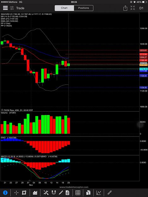
Task: Tap the 1128.95 support price tag
Action: [x=143, y=87]
